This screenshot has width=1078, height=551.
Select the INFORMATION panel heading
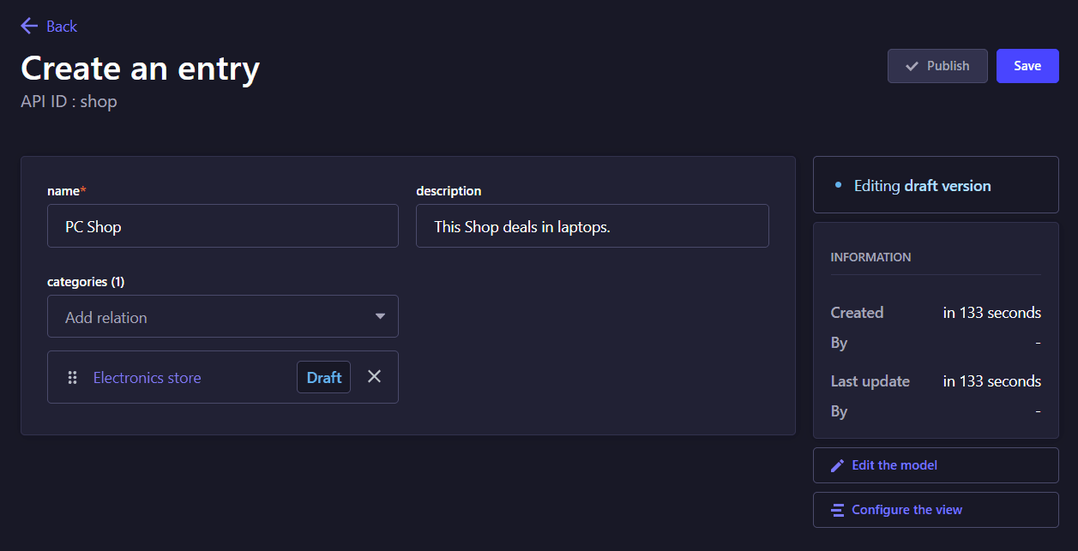pos(870,257)
